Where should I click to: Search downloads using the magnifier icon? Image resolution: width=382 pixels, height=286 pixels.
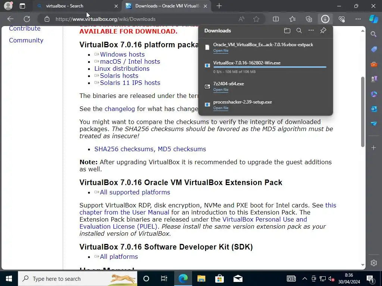click(x=299, y=31)
